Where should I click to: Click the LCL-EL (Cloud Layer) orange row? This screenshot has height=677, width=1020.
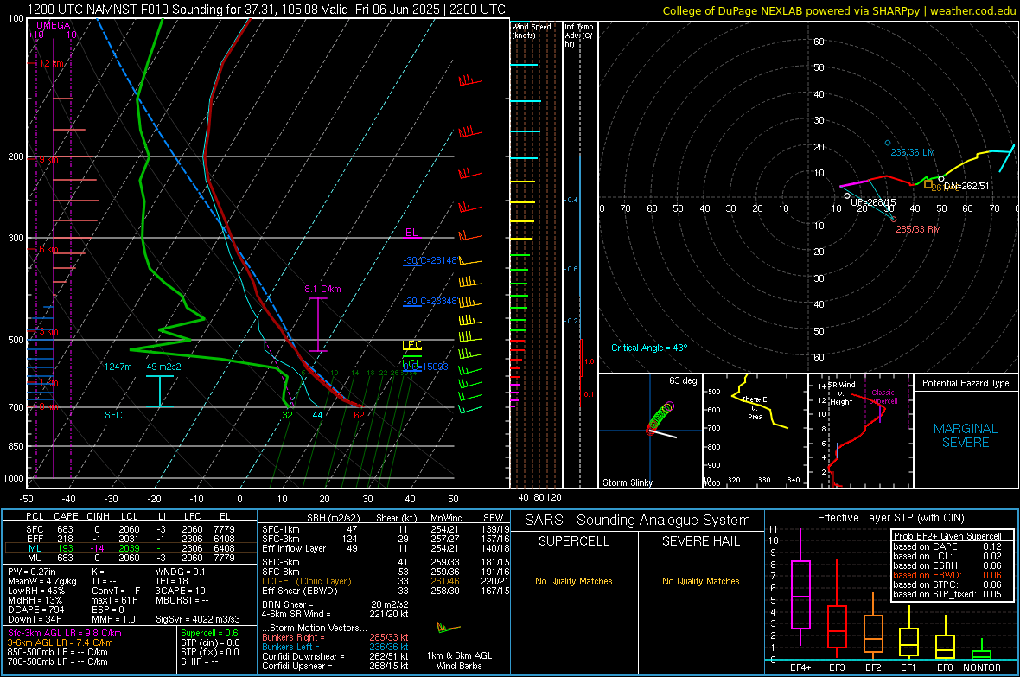pos(386,581)
